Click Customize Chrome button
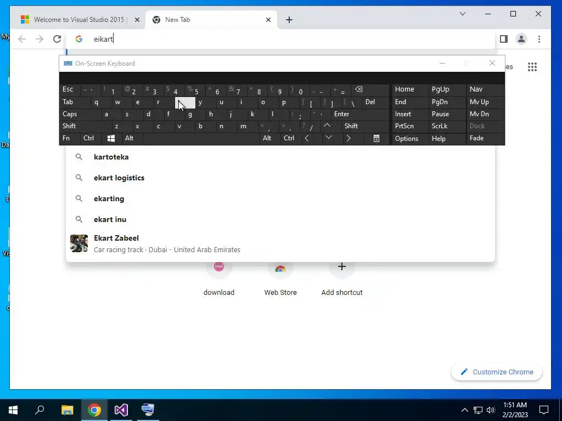This screenshot has width=562, height=421. pyautogui.click(x=496, y=372)
